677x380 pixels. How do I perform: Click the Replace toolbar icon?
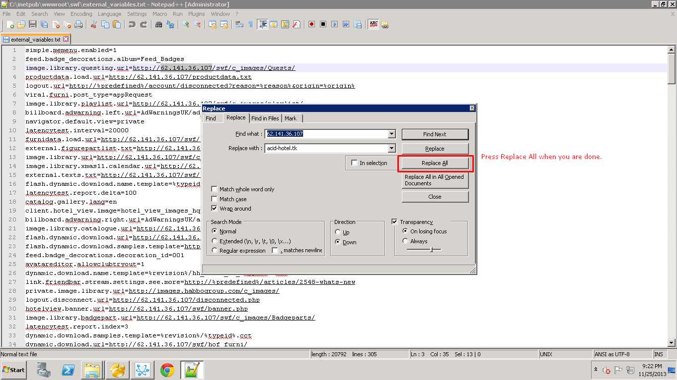(x=170, y=24)
